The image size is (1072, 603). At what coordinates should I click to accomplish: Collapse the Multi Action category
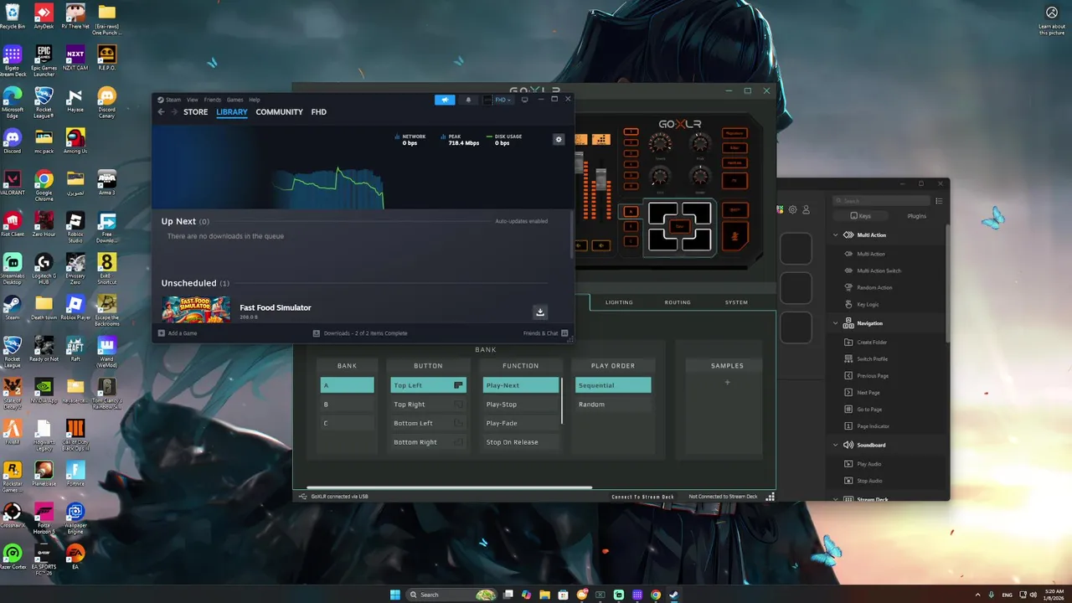coord(836,235)
